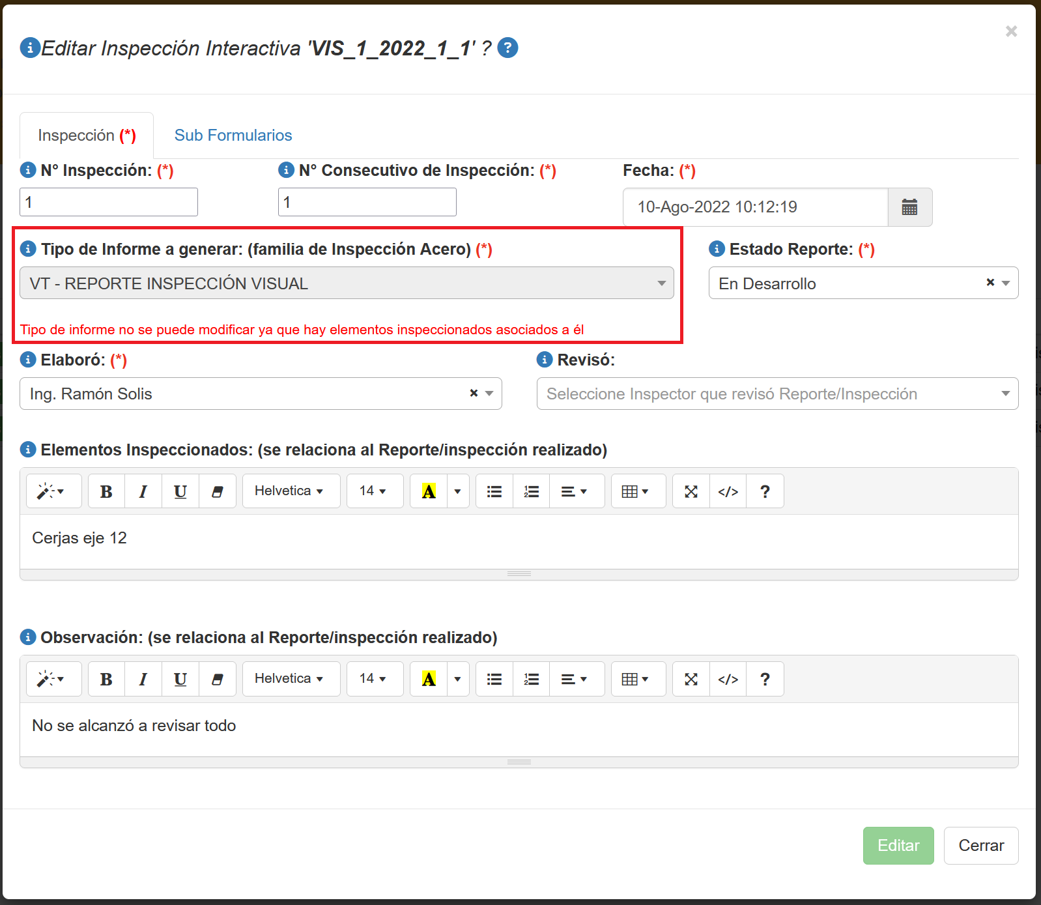Select the Inspección tab
Screen dimensions: 1041x905
tap(87, 136)
